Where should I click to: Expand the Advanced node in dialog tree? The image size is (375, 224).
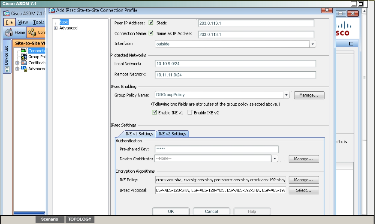click(56, 28)
